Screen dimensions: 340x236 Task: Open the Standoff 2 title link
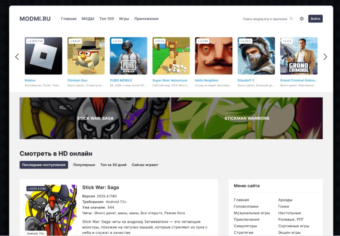pos(245,80)
